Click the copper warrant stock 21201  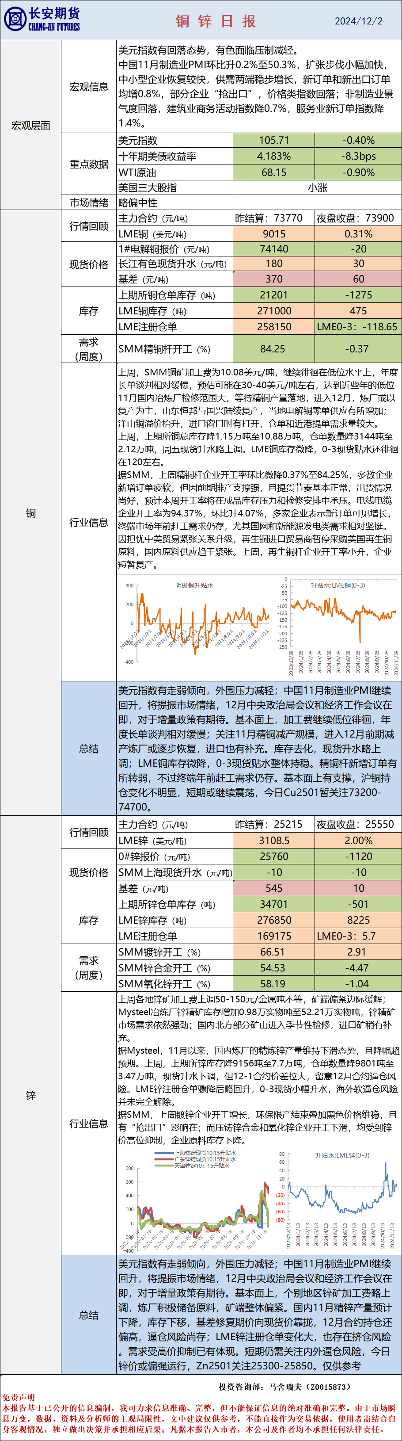[274, 295]
